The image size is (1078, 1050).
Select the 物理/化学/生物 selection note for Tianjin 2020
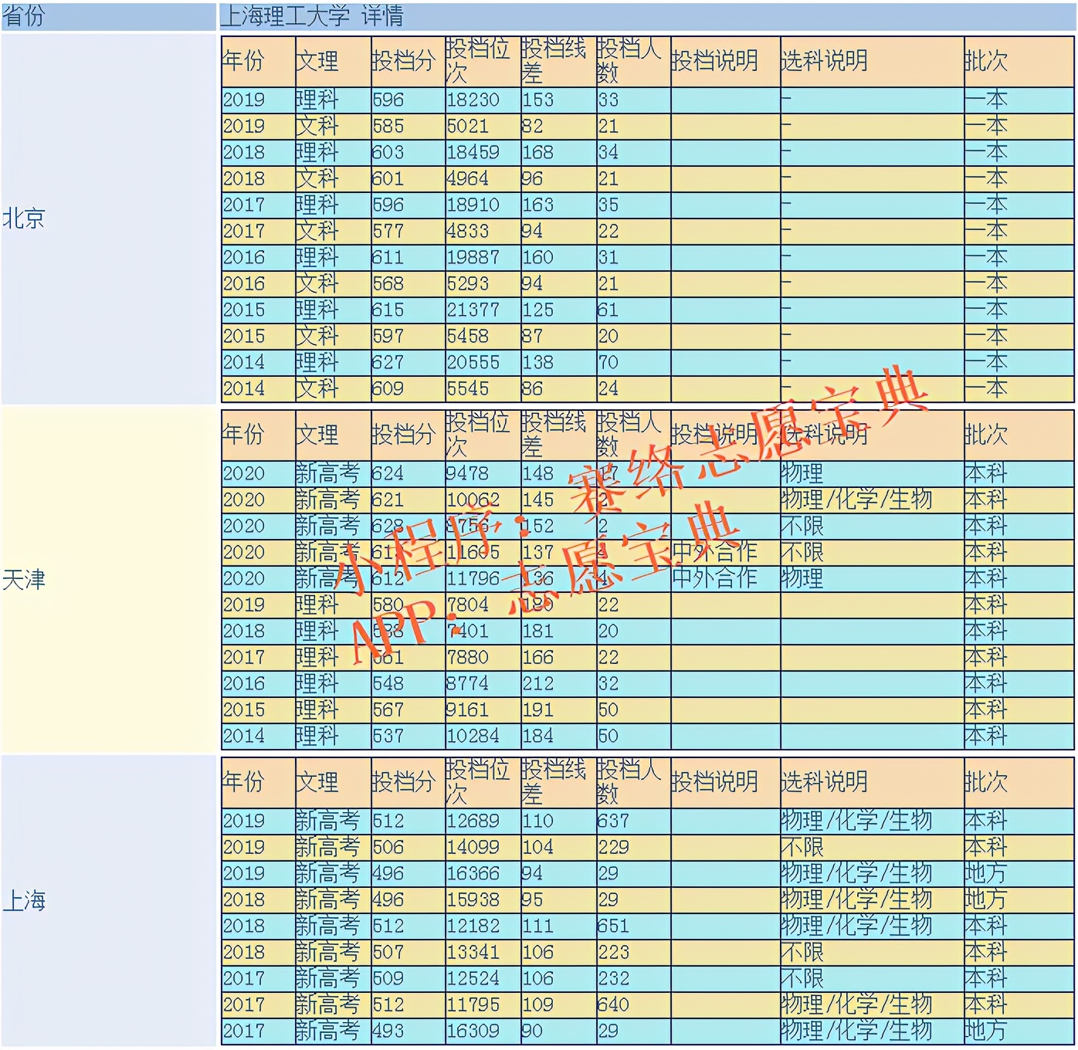point(857,500)
